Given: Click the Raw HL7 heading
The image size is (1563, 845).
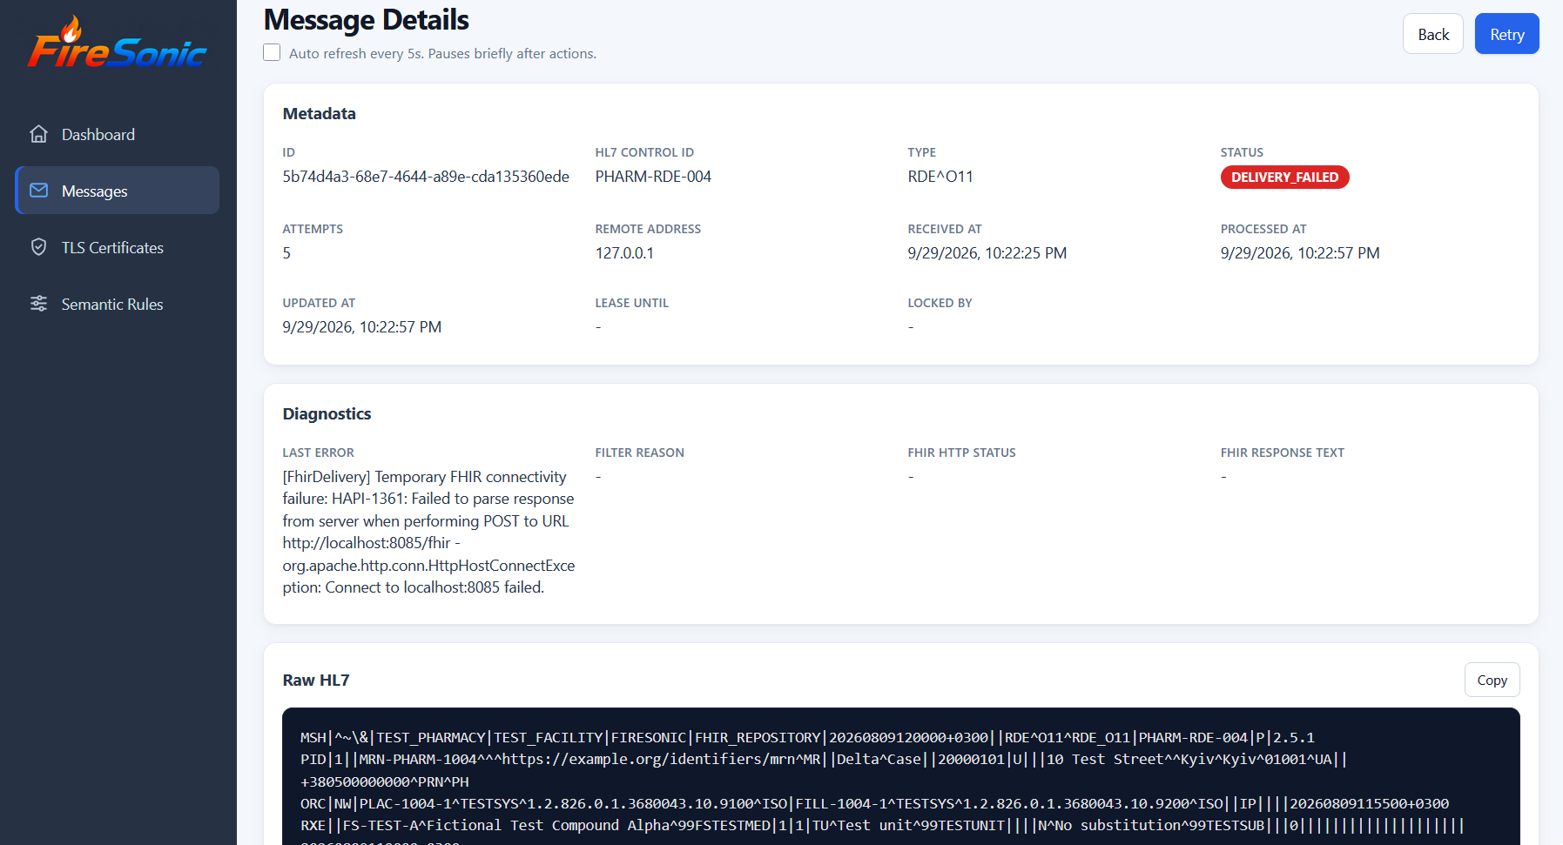Looking at the screenshot, I should tap(316, 680).
